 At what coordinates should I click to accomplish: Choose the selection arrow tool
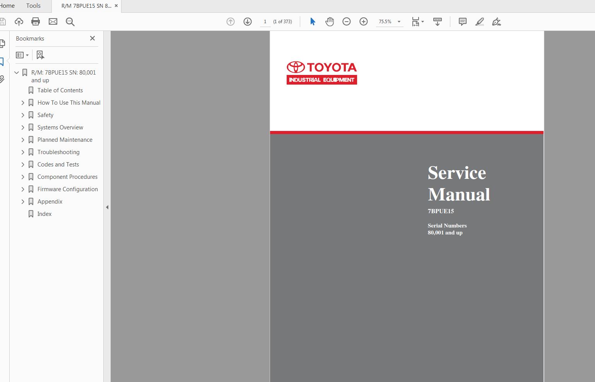click(313, 22)
